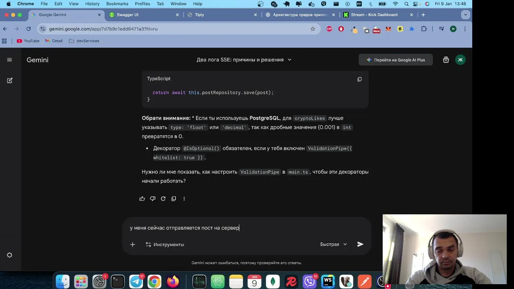
Task: Close the Google Gemini tab
Action: click(99, 14)
